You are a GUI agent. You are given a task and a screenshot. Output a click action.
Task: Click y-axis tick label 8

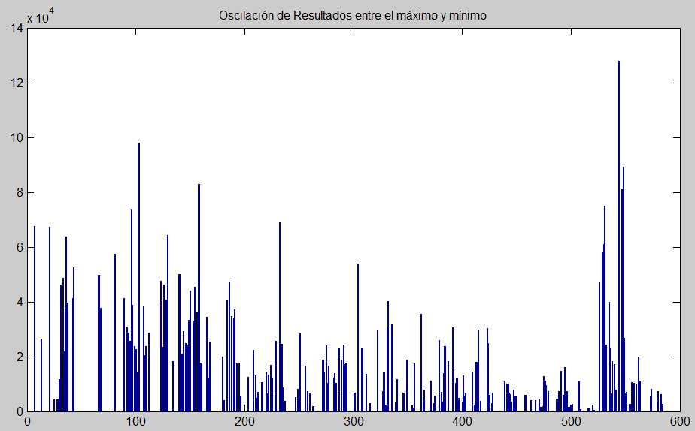[x=20, y=193]
